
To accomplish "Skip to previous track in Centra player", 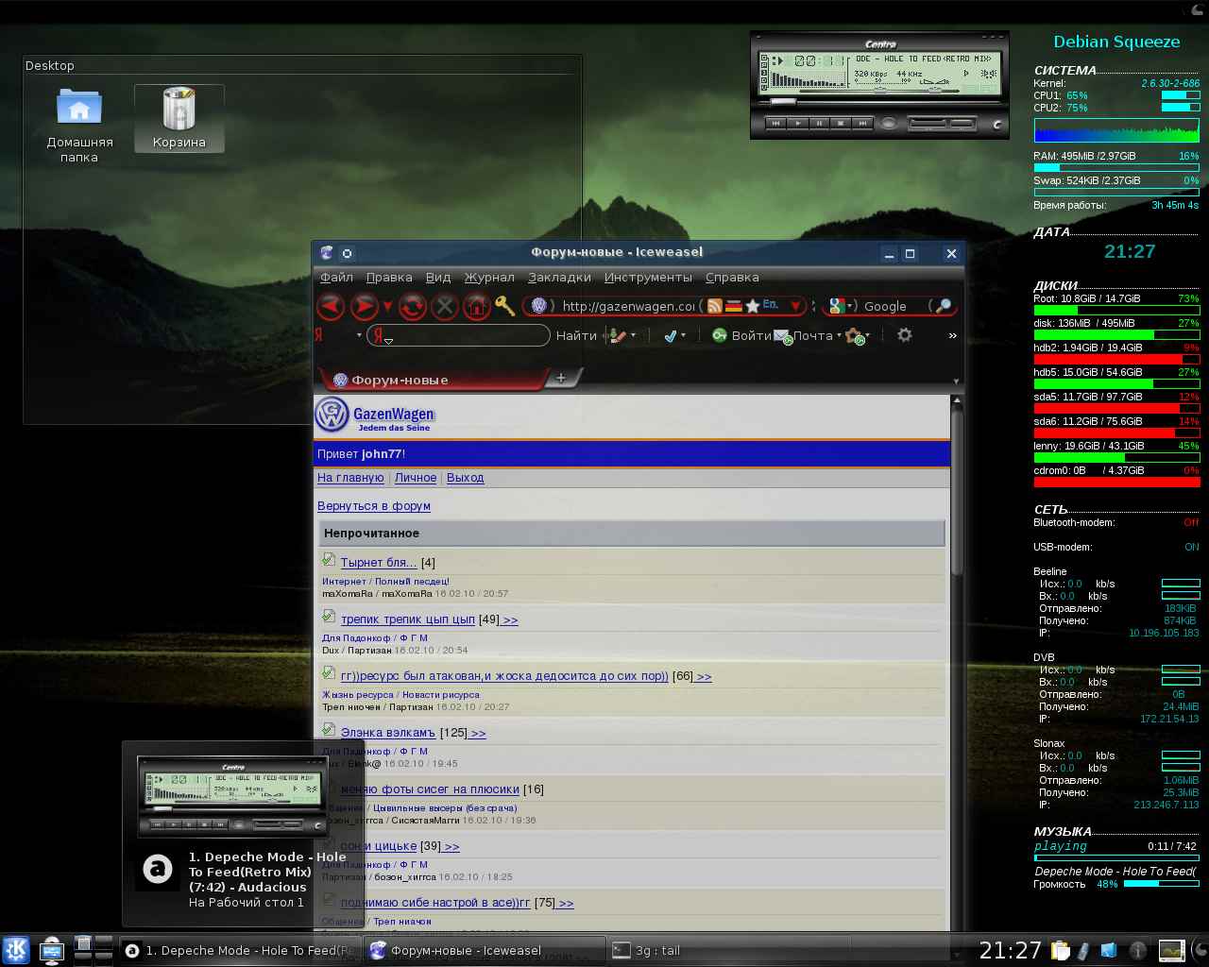I will pos(775,123).
